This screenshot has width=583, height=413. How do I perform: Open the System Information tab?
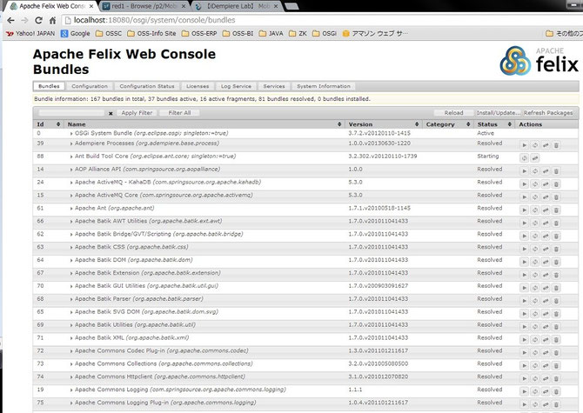point(324,86)
